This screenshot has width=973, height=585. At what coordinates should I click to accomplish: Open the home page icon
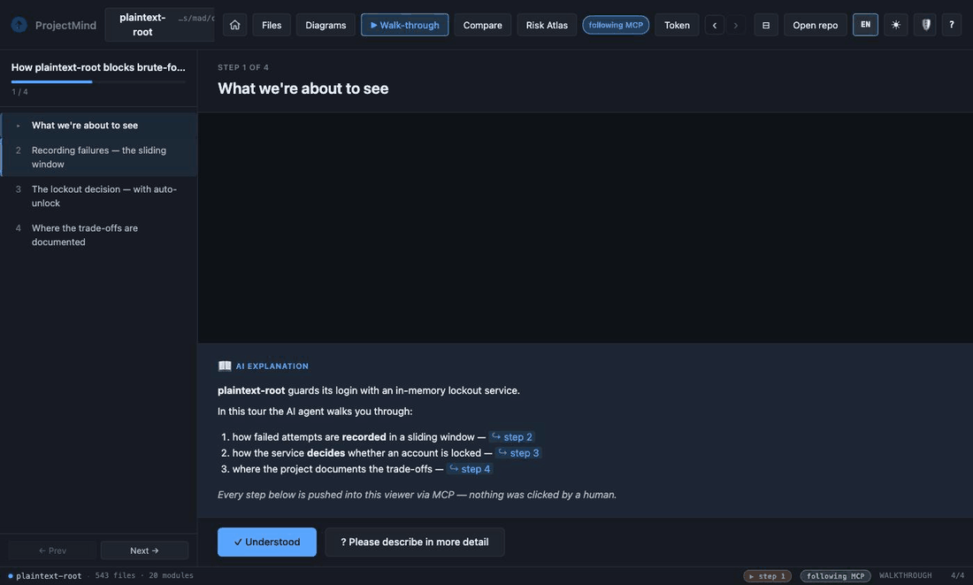click(234, 25)
